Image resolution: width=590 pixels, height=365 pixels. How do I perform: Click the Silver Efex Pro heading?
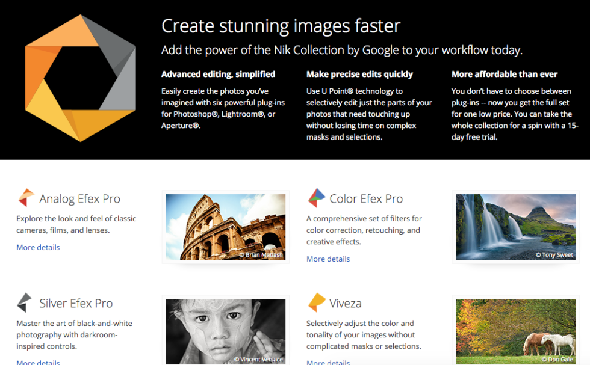[76, 303]
